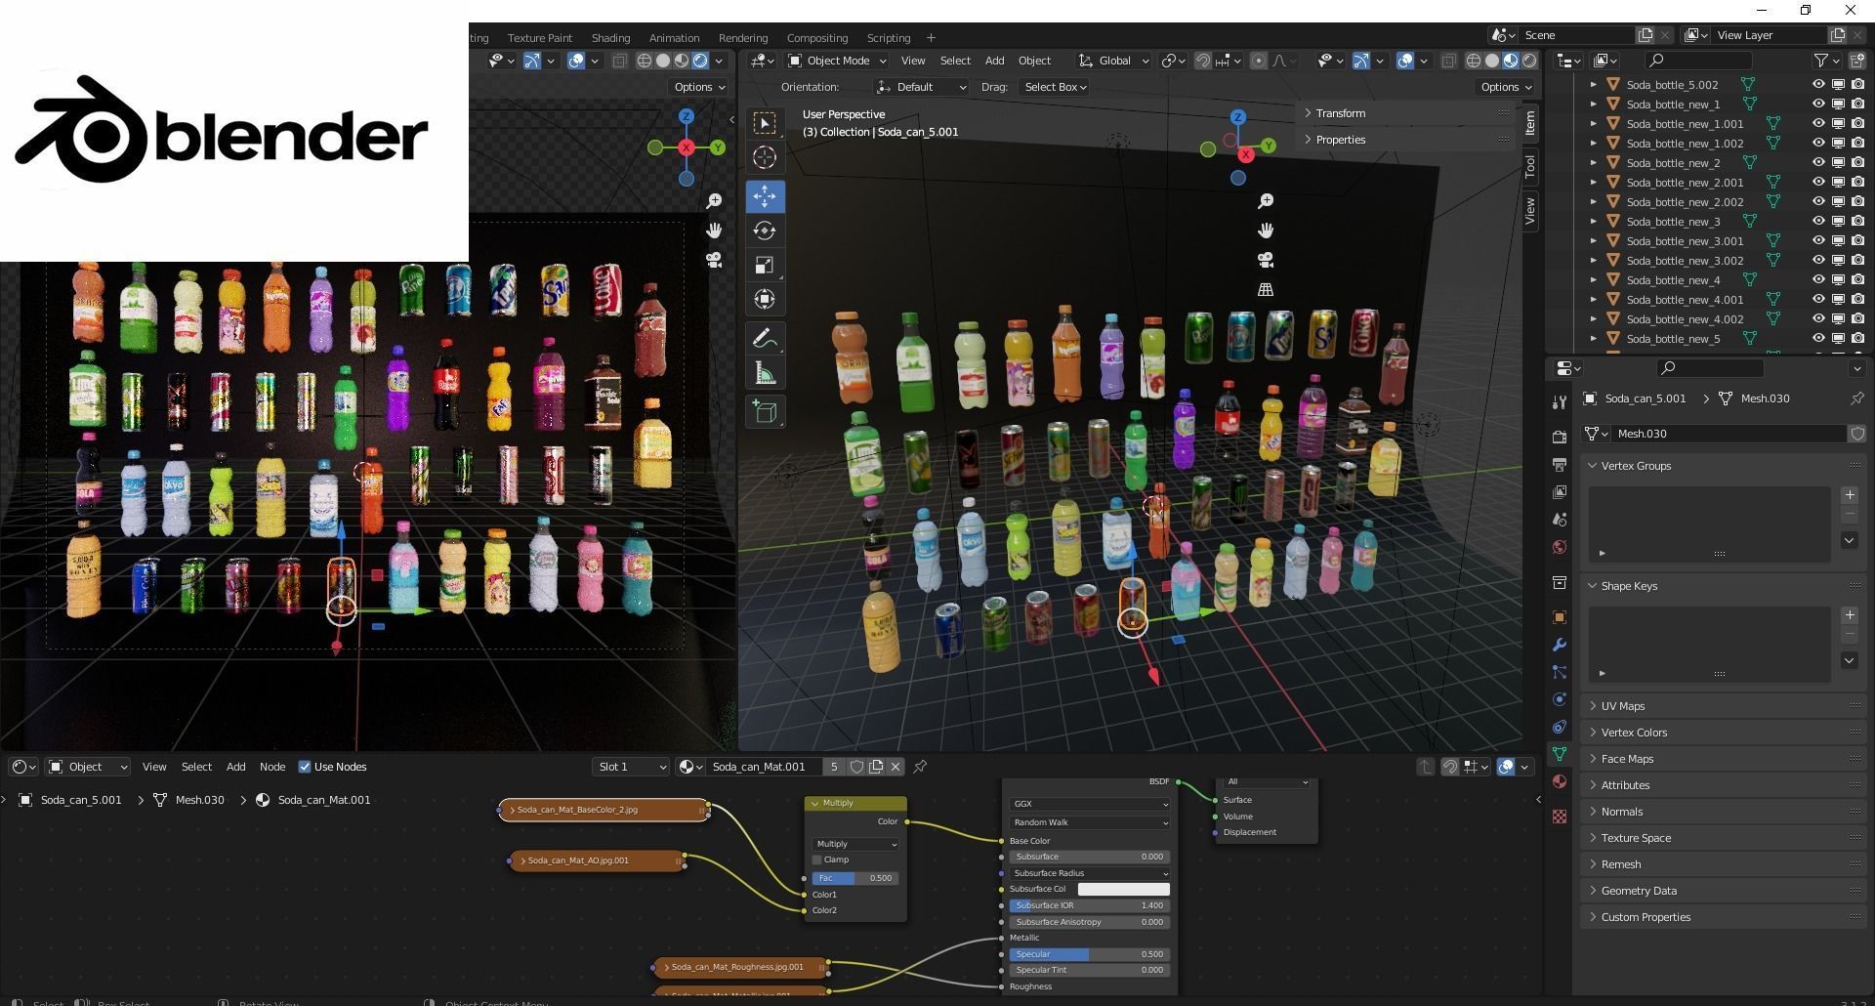
Task: Toggle camera view in the right viewport
Action: coord(1266,260)
